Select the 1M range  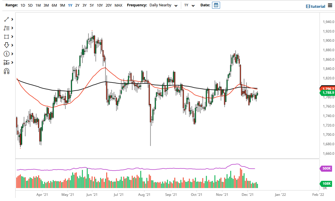(x=38, y=5)
